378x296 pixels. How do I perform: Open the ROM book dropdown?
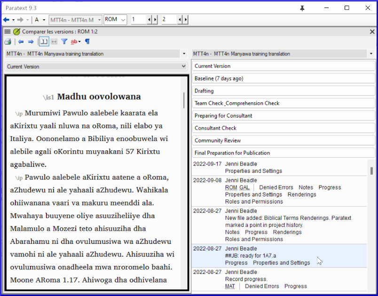click(x=115, y=20)
